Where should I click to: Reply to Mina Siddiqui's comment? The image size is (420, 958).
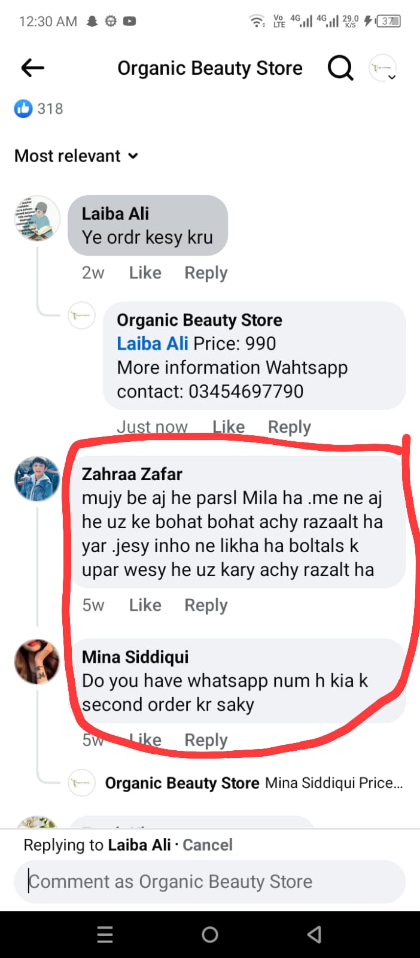point(206,740)
